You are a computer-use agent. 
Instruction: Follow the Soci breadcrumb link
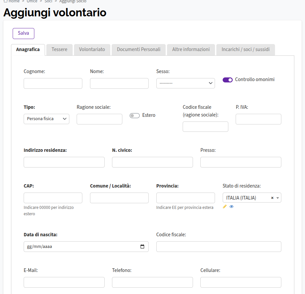tap(48, 1)
